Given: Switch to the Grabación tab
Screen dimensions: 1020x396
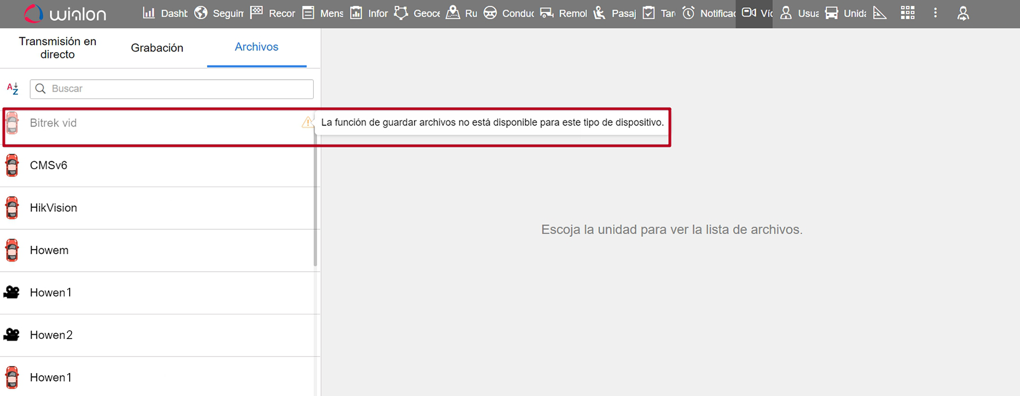Looking at the screenshot, I should pyautogui.click(x=157, y=47).
